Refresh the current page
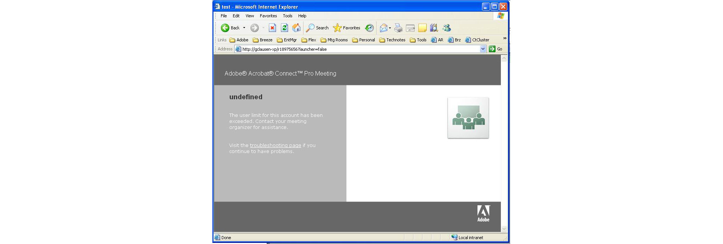Viewport: 723px width, 244px height. point(285,28)
